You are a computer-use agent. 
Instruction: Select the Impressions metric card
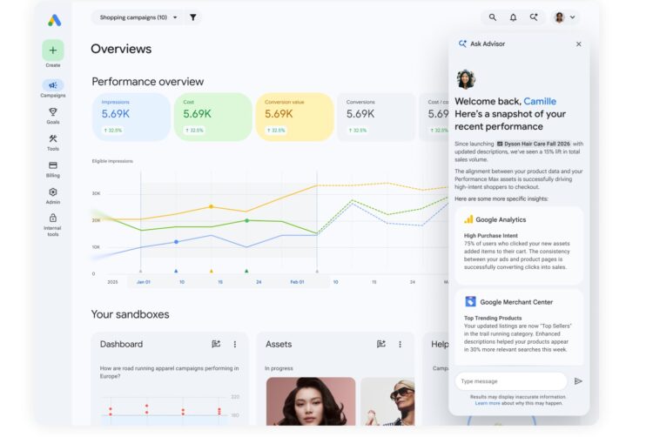point(131,117)
